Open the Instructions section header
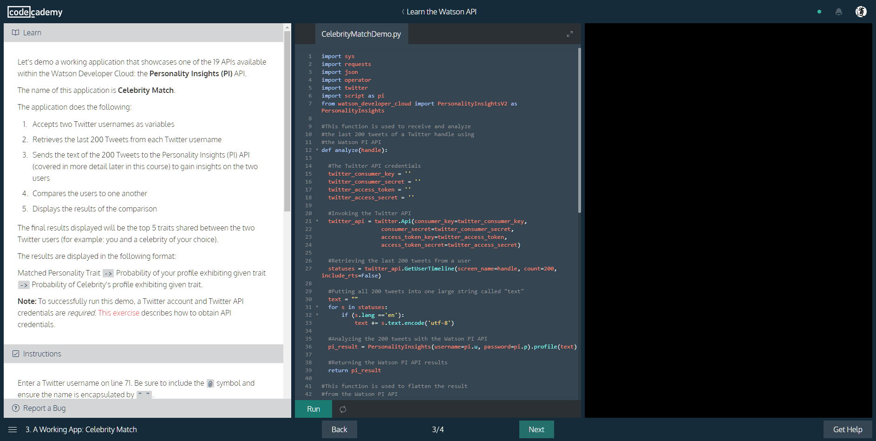This screenshot has width=876, height=441. [x=144, y=354]
